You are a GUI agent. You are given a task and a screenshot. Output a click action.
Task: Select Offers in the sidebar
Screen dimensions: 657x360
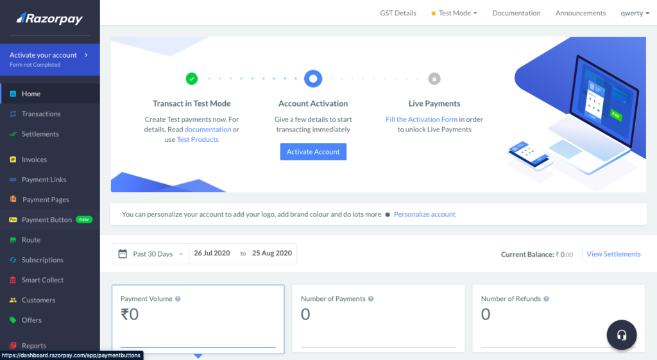tap(50, 320)
